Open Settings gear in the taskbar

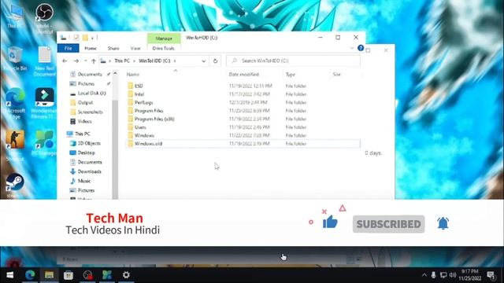tap(126, 275)
